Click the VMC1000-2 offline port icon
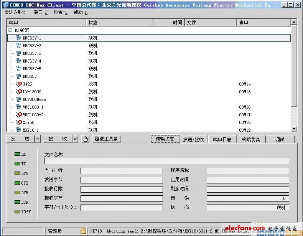303x236 pixels. tap(18, 115)
